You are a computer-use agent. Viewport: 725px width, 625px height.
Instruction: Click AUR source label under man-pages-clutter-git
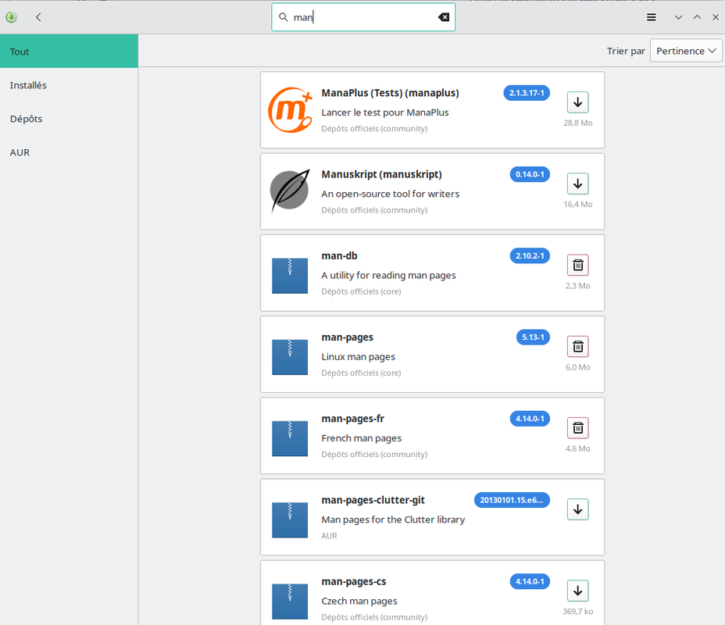tap(329, 536)
